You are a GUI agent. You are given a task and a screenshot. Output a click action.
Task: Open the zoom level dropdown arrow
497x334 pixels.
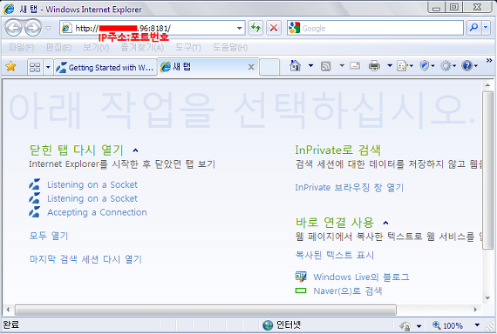477,324
